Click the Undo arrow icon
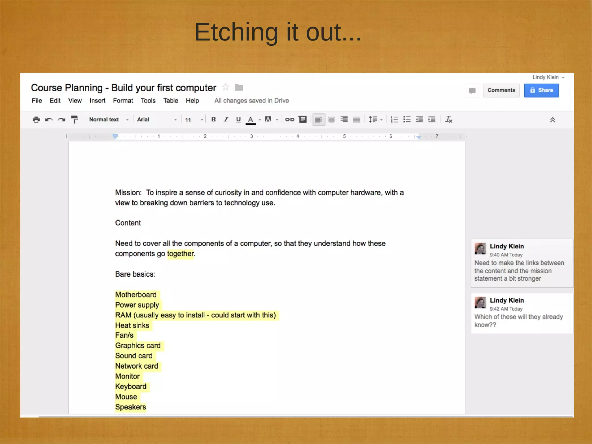The image size is (592, 444). tap(49, 120)
